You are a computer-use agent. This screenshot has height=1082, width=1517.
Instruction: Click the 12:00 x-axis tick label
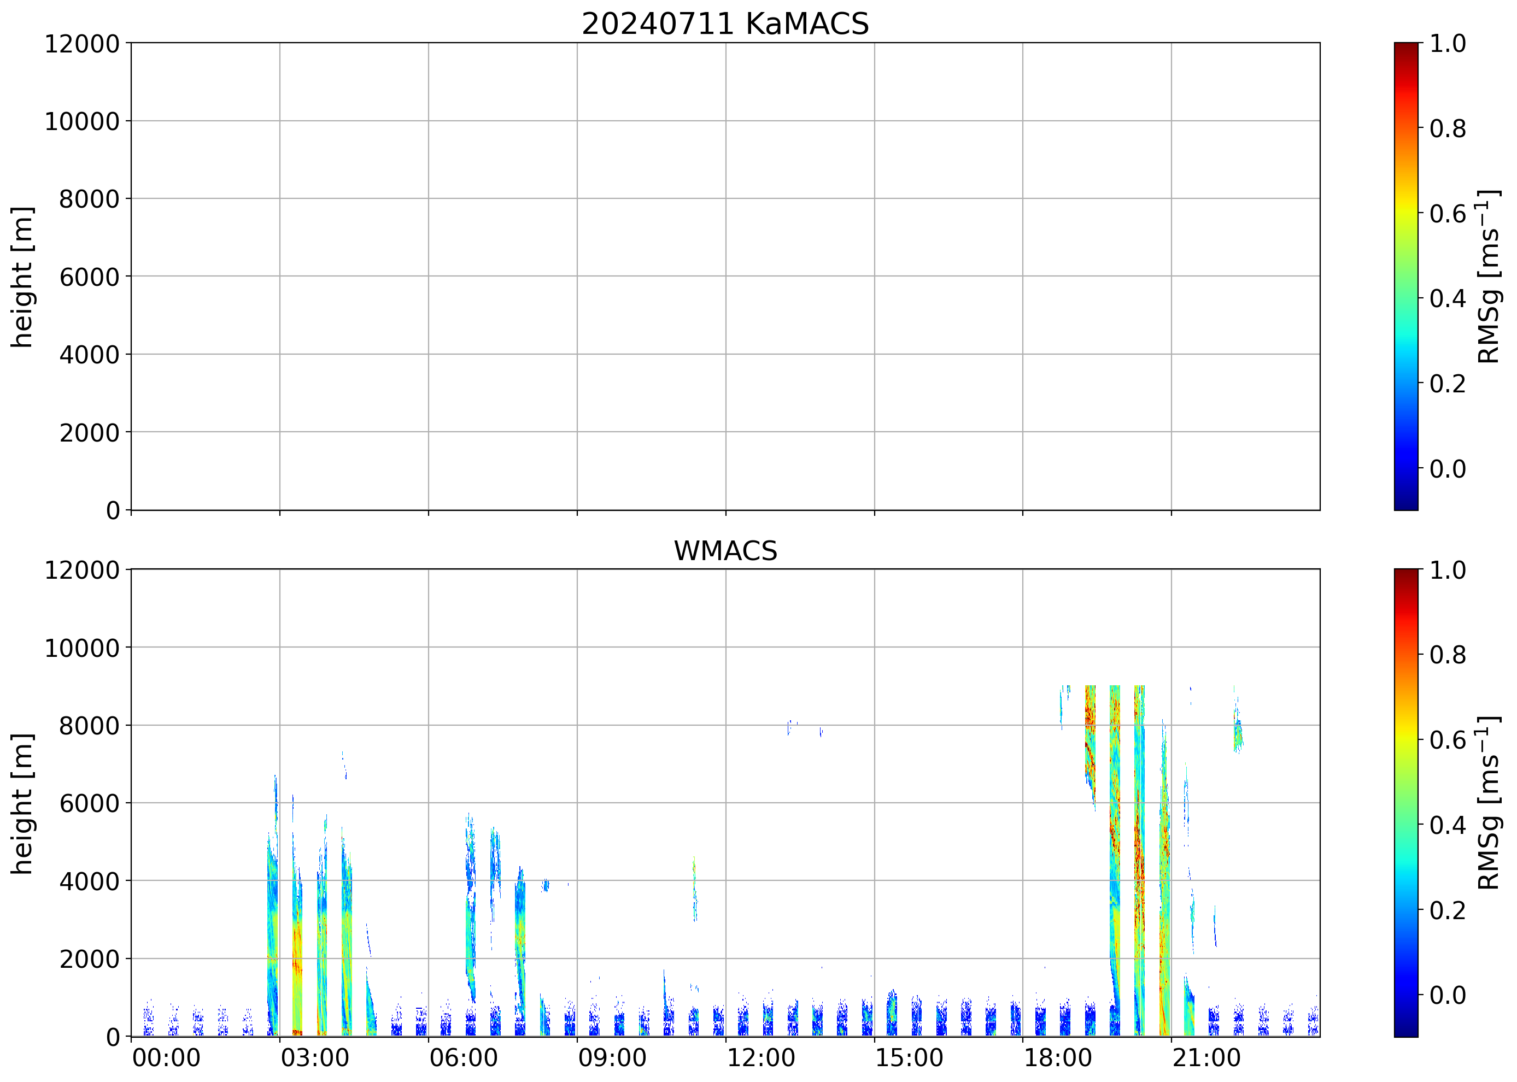pos(760,1058)
